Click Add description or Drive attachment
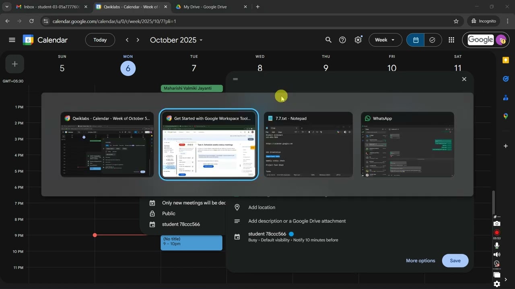This screenshot has height=289, width=515. (x=297, y=221)
